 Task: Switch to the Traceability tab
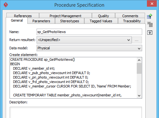click(132, 21)
